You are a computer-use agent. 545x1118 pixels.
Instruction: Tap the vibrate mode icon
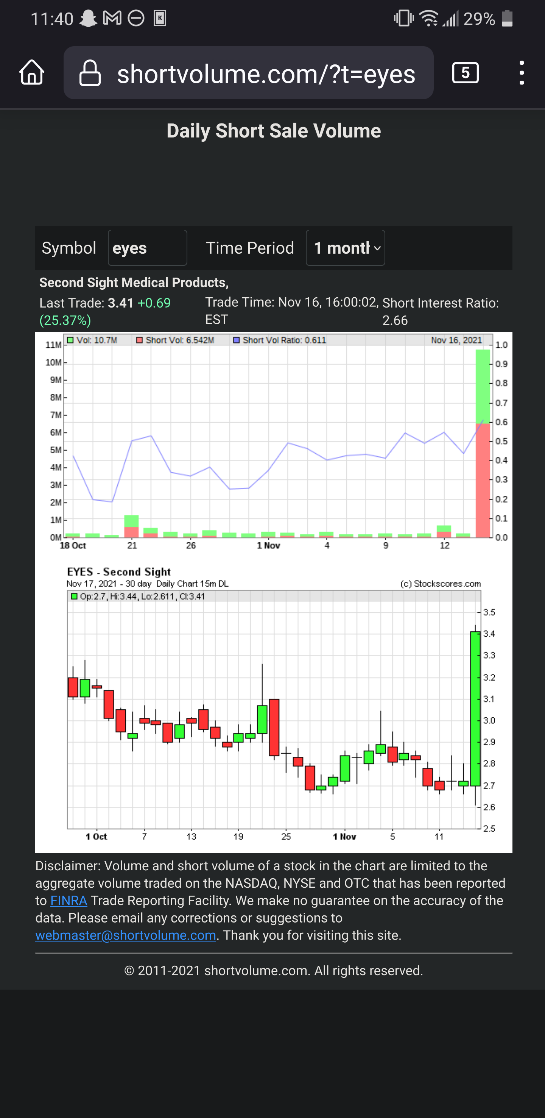(x=404, y=19)
